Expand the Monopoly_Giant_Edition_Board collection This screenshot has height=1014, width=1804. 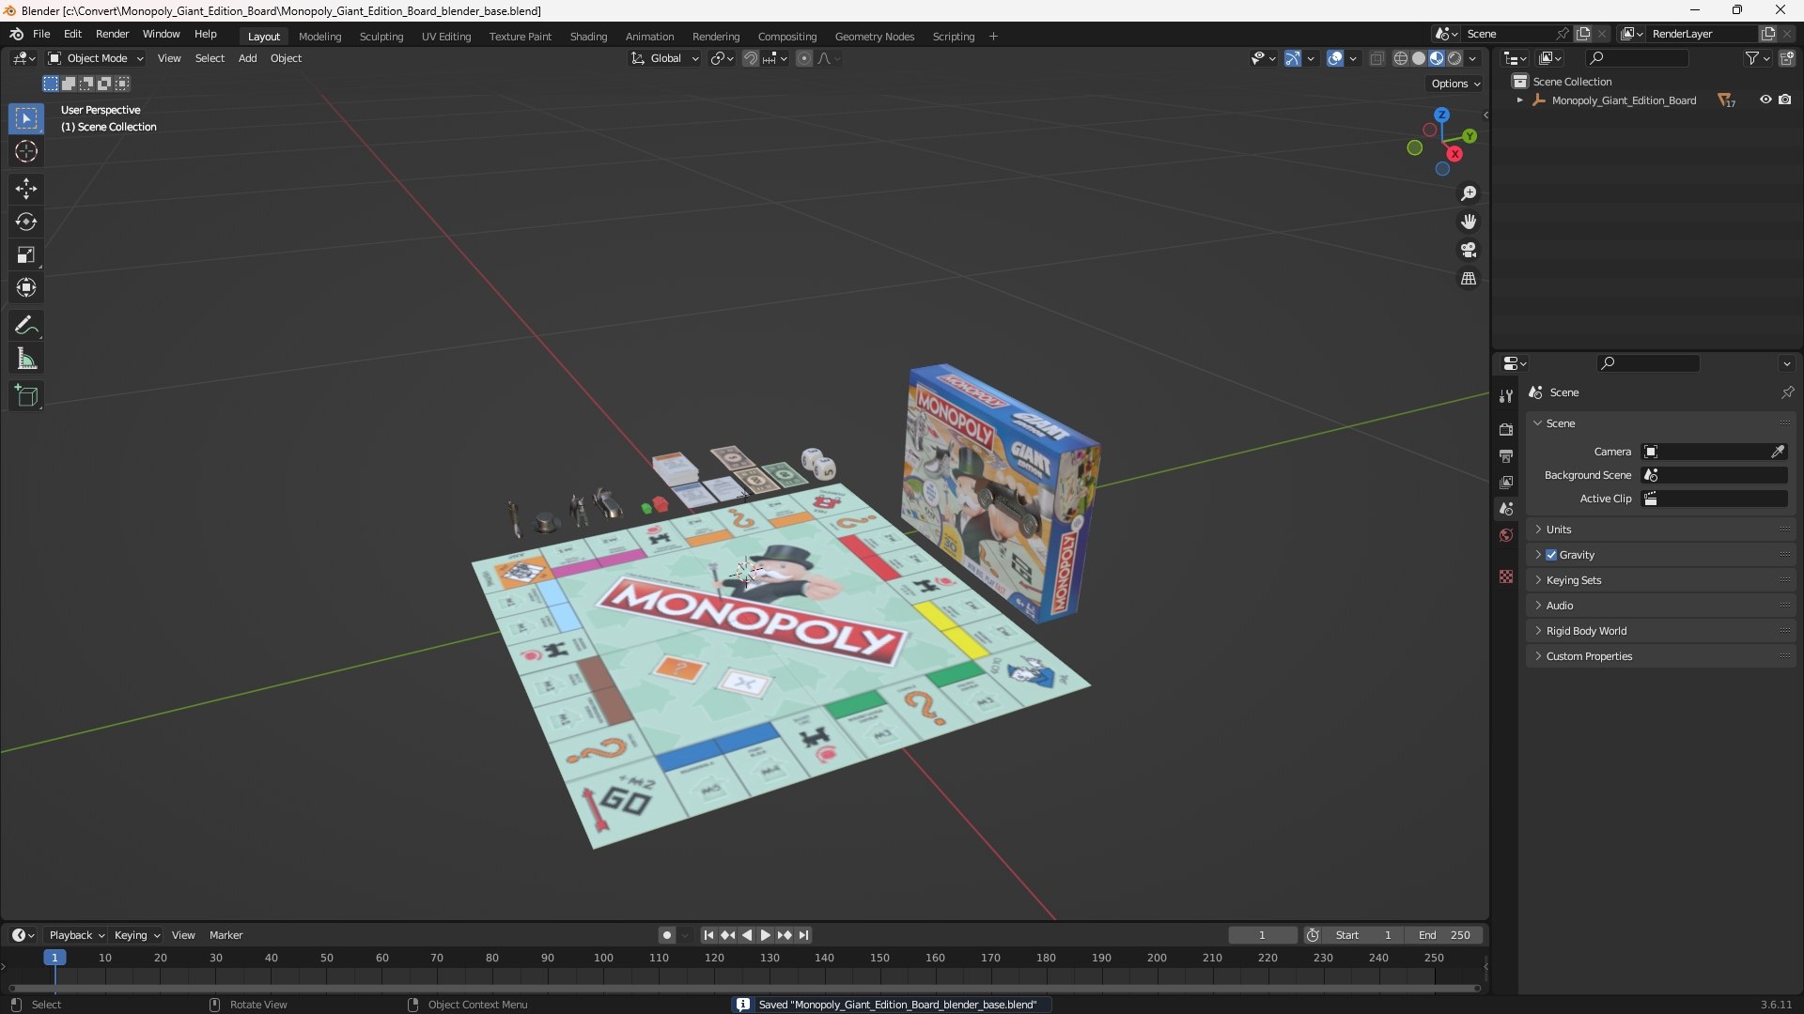(x=1519, y=100)
